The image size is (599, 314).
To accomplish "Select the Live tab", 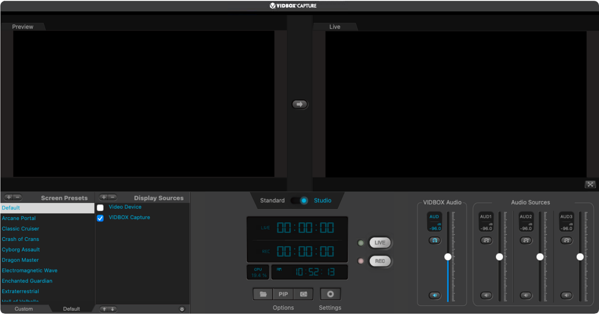I will [335, 27].
